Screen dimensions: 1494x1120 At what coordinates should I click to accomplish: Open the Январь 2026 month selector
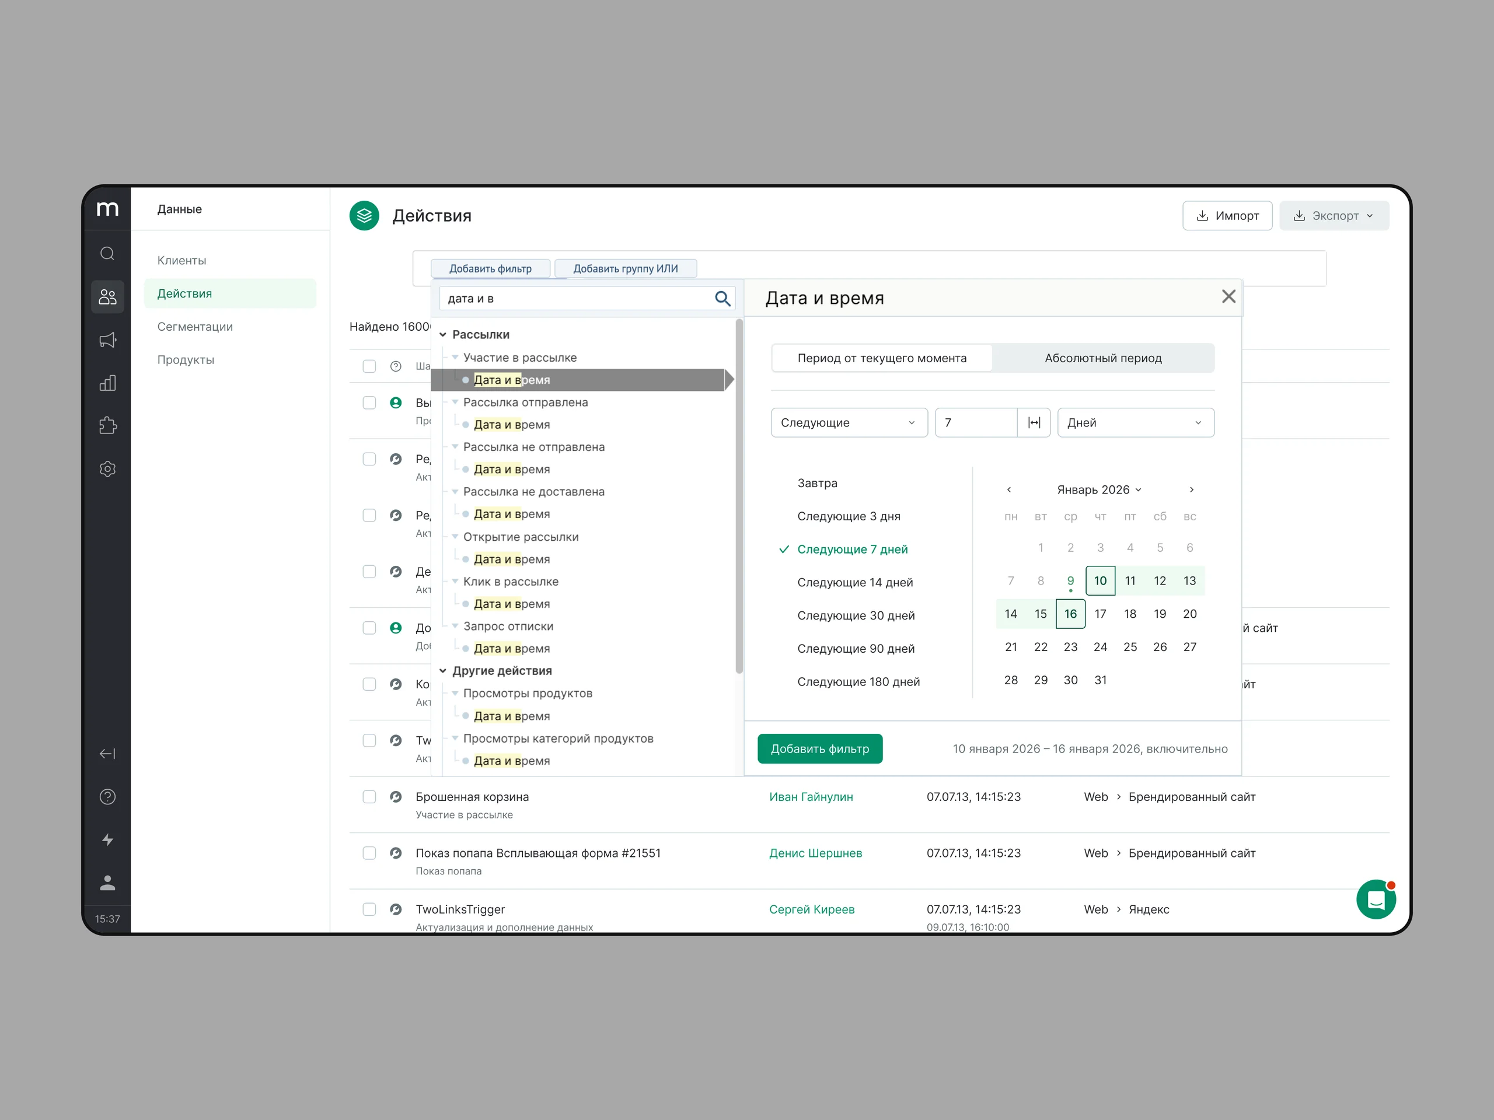[x=1099, y=490]
